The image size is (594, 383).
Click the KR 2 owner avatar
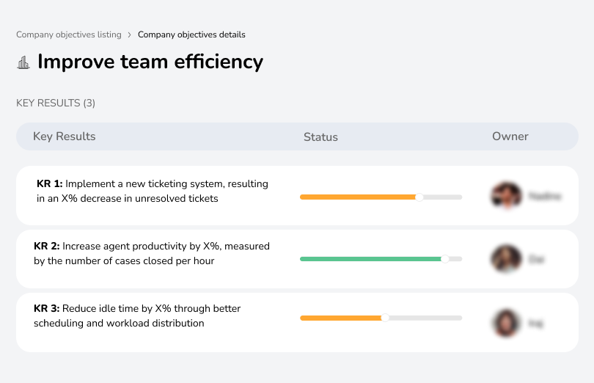point(506,259)
